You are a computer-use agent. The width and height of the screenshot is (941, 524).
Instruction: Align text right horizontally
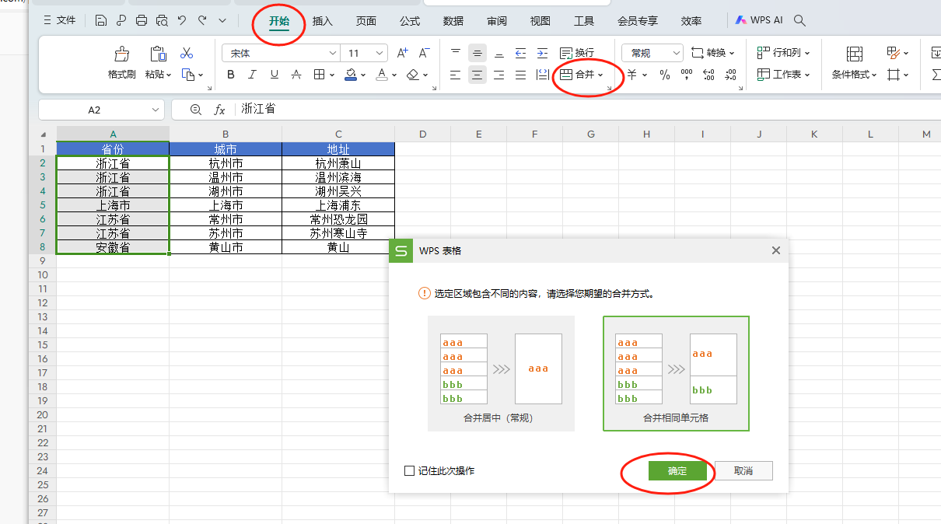(x=499, y=75)
